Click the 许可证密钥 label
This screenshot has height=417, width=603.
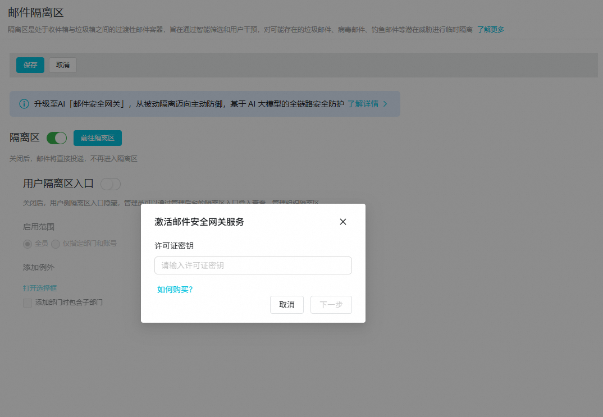(174, 246)
